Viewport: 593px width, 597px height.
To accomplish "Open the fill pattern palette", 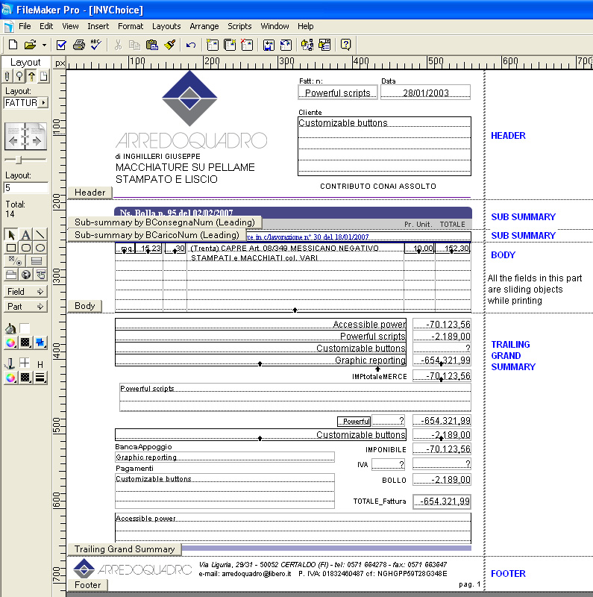I will point(25,343).
